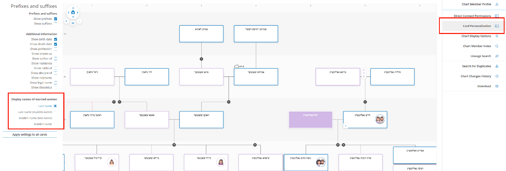Image resolution: width=506 pixels, height=171 pixels.
Task: Collapse branch below עמרם לאנדא card
Action: click(201, 59)
